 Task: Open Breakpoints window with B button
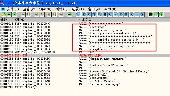[x=126, y=14]
